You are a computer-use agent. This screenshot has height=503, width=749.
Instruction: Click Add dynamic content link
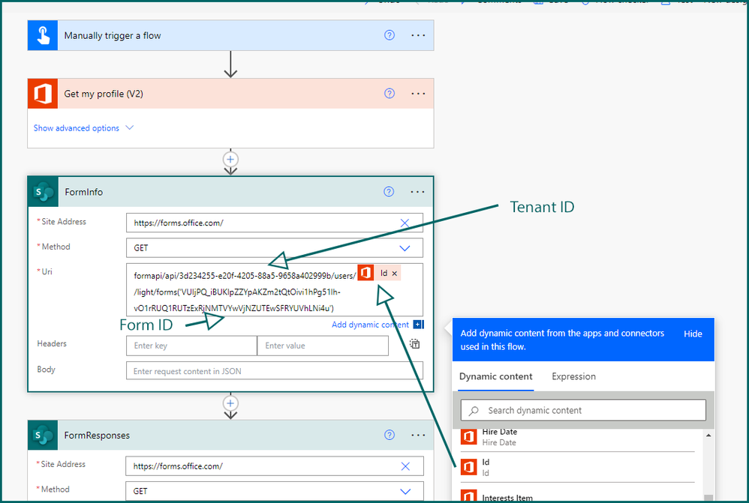(x=370, y=325)
